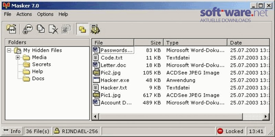Image resolution: width=275 pixels, height=137 pixels.
Task: Click Anwendung type cell for Hacker.exe
Action: tap(181, 80)
